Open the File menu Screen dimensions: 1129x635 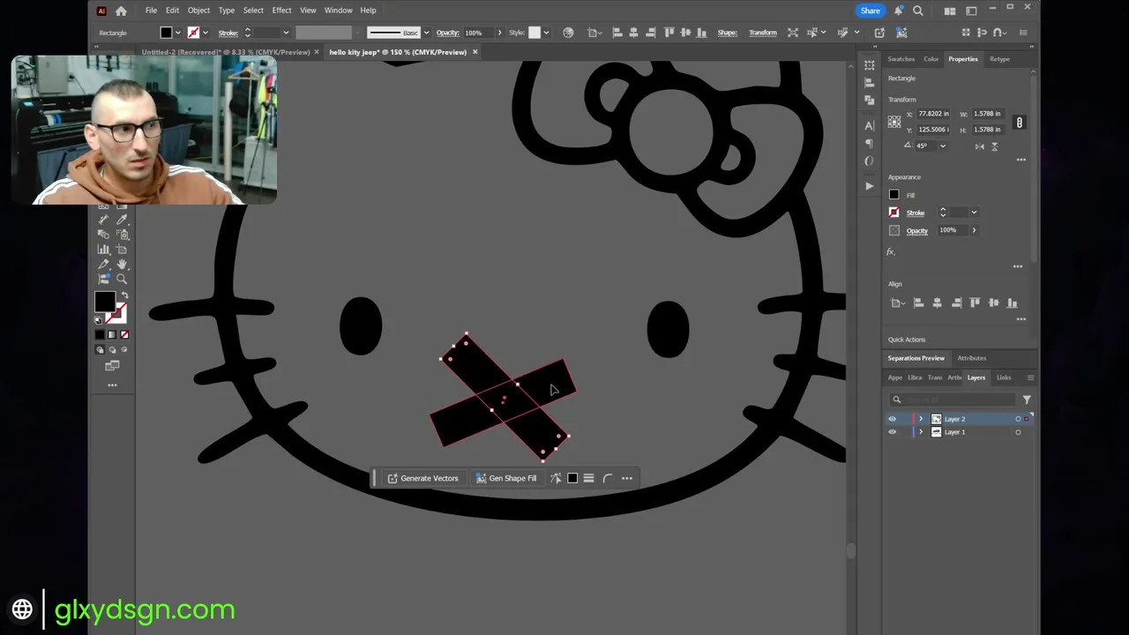pyautogui.click(x=151, y=11)
